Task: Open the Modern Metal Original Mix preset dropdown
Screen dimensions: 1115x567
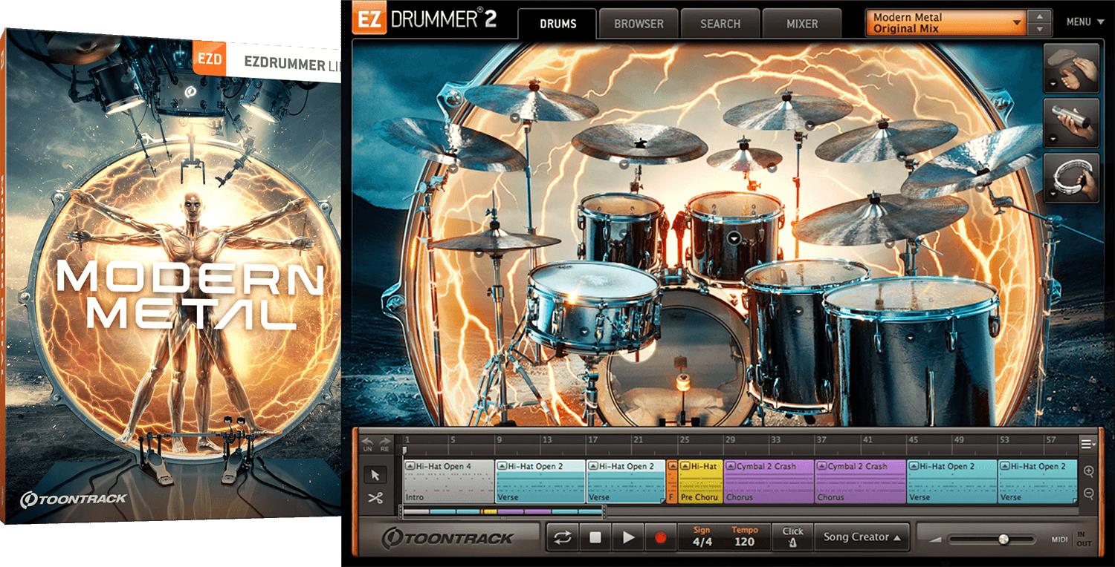Action: click(946, 23)
